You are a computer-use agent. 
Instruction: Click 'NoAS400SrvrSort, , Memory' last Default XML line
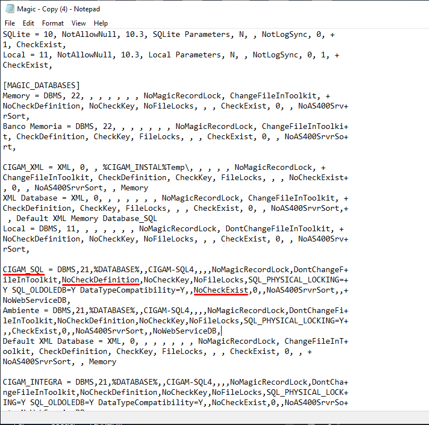click(x=59, y=361)
